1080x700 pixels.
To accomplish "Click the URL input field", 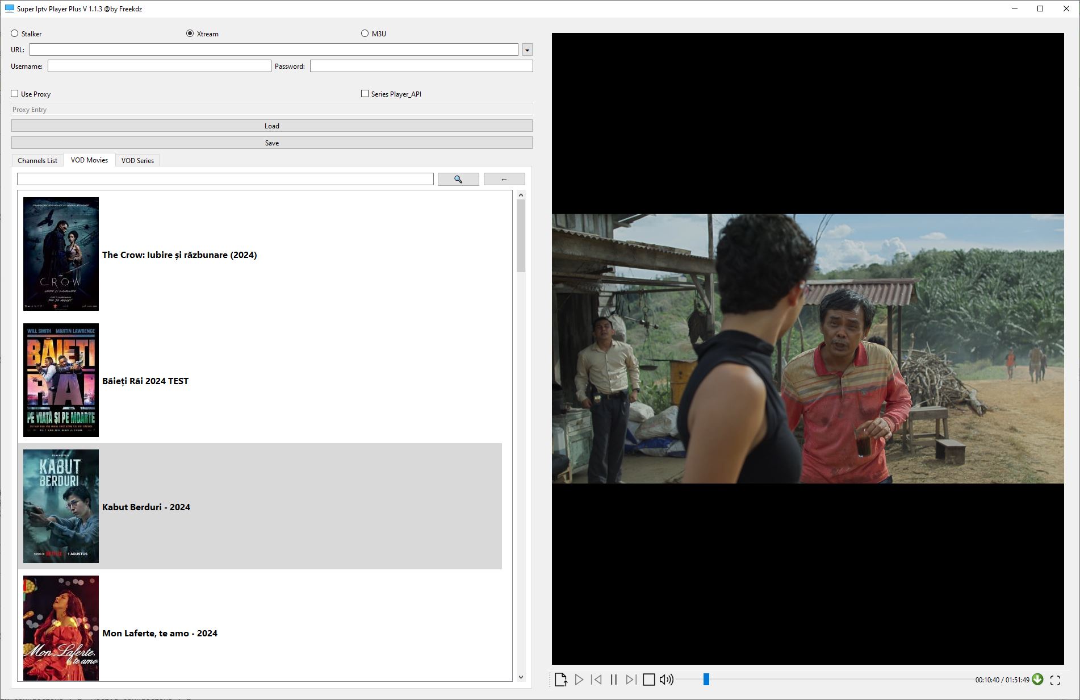I will pos(274,50).
